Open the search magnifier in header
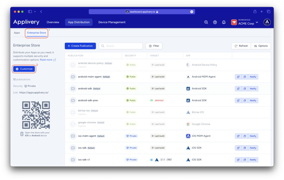The height and width of the screenshot is (180, 284). pyautogui.click(x=206, y=22)
